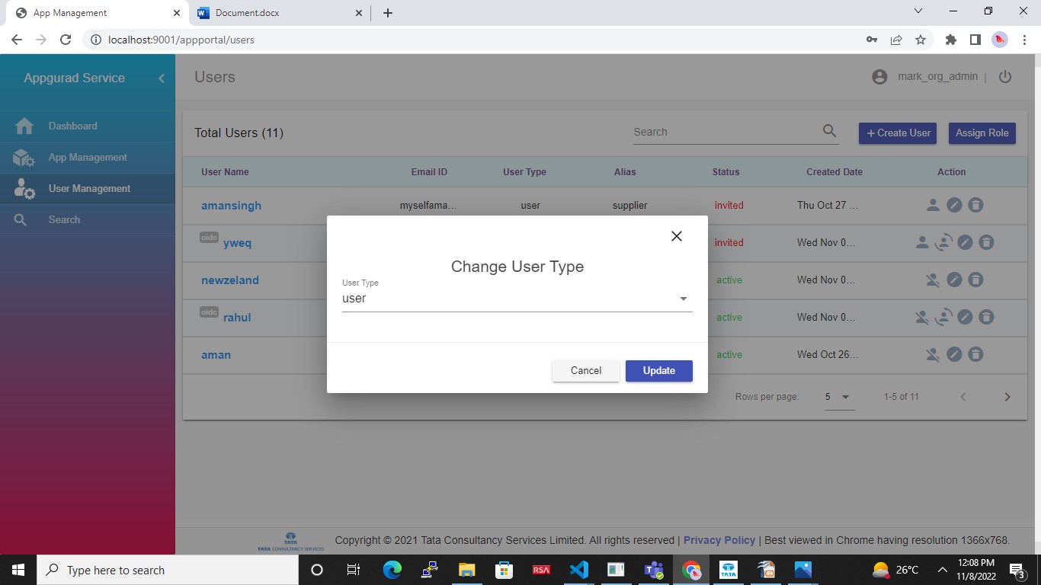Click the Create User button
The width and height of the screenshot is (1041, 585).
click(898, 133)
